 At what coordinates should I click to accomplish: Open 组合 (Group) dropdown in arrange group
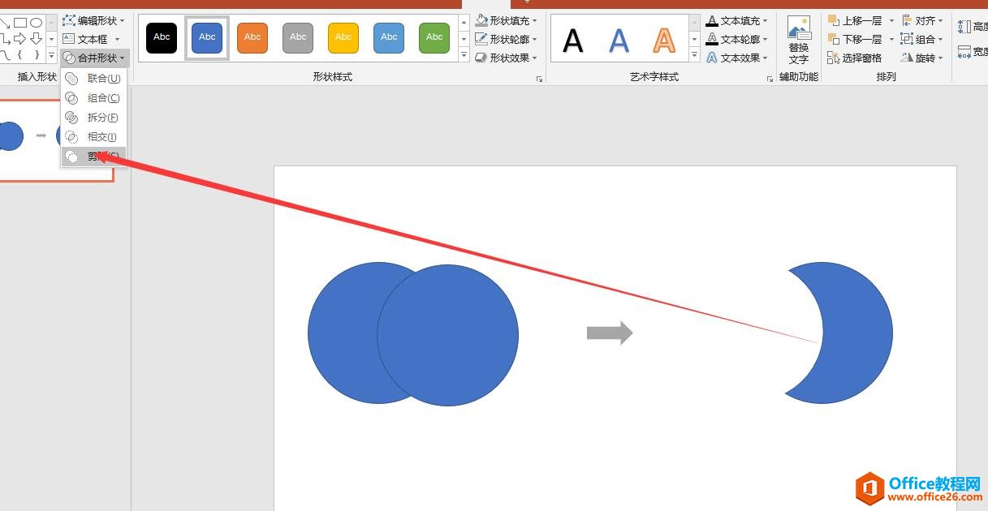922,39
